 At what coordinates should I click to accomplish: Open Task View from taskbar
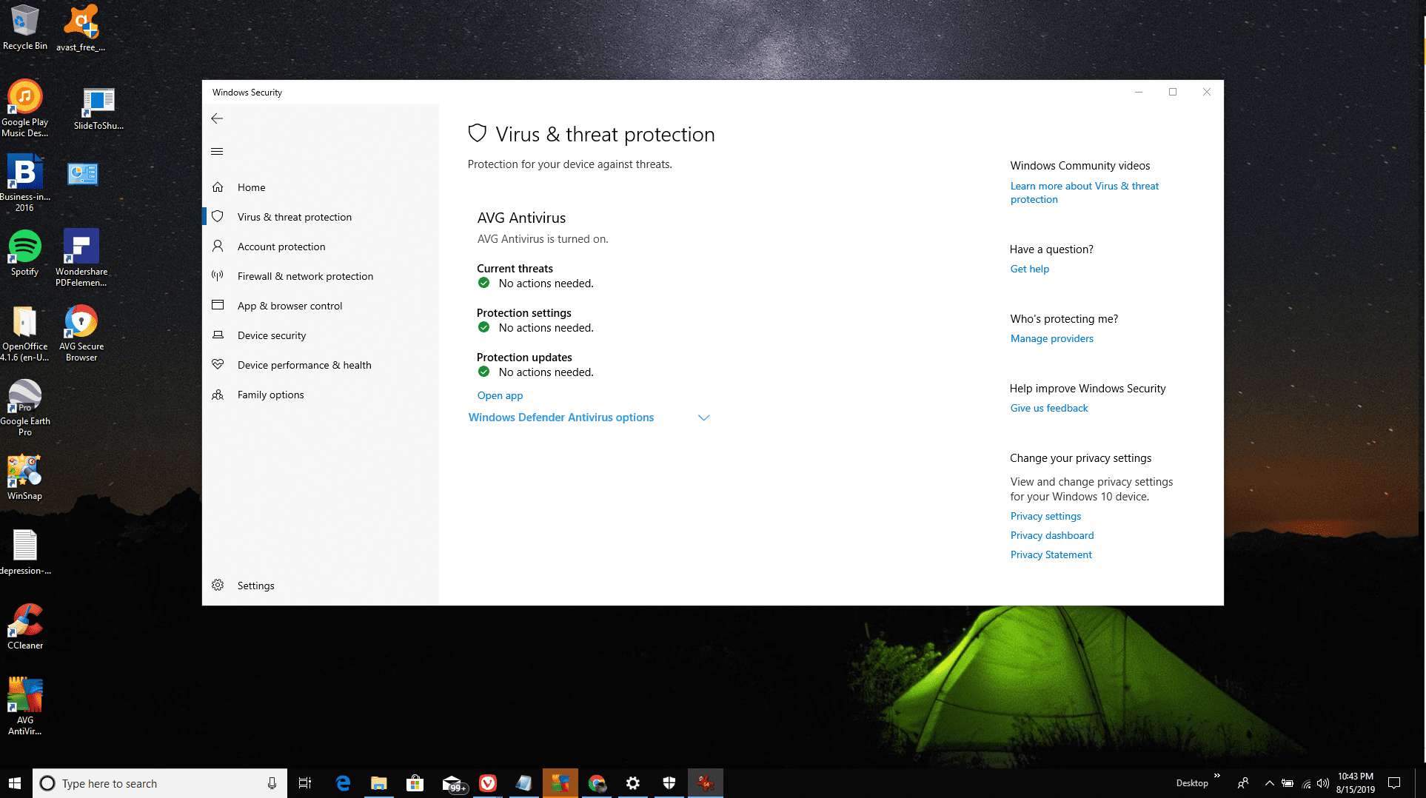tap(305, 783)
